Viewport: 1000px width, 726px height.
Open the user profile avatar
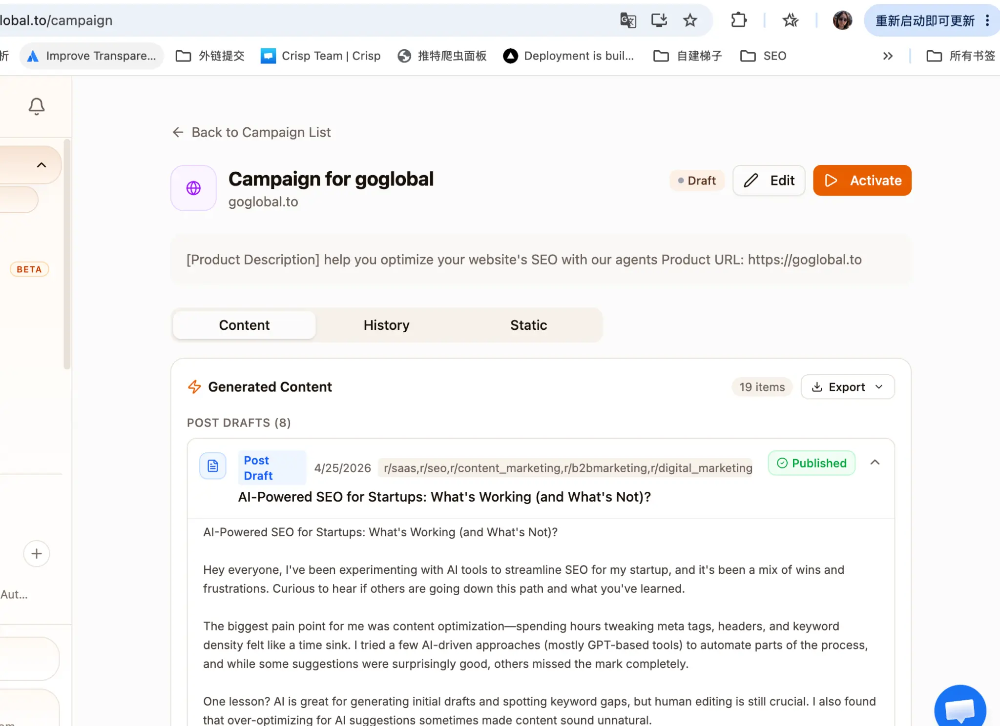842,20
